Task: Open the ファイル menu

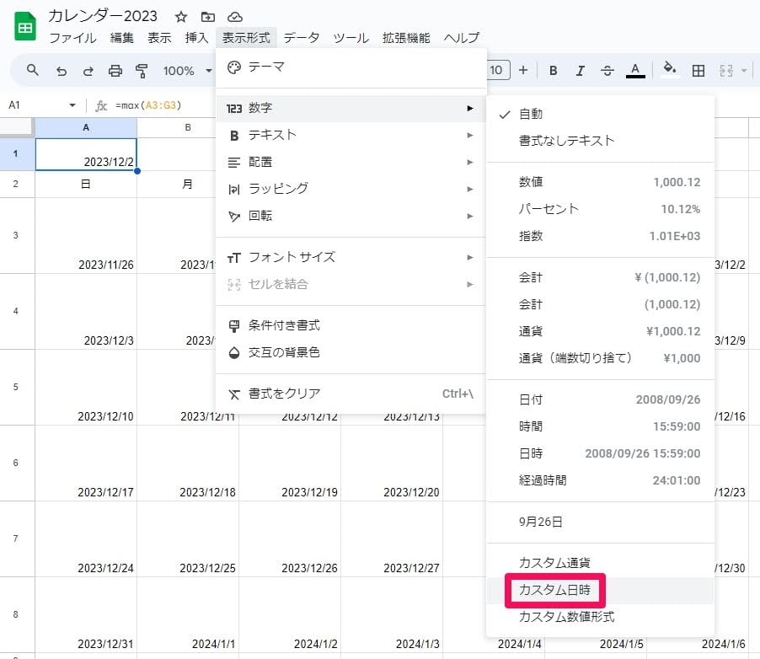Action: pyautogui.click(x=72, y=38)
